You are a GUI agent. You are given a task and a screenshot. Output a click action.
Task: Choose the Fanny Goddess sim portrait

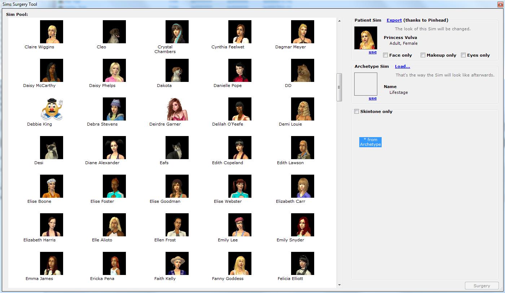240,263
